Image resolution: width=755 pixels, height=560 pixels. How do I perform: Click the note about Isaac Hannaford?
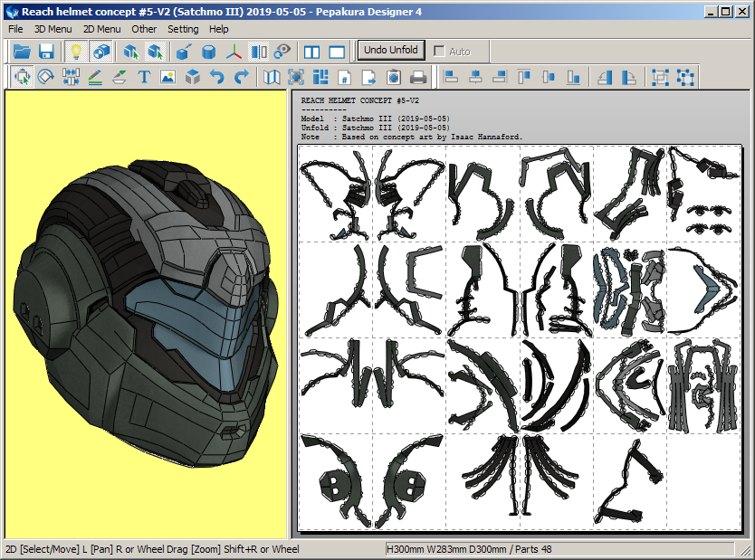pyautogui.click(x=412, y=138)
